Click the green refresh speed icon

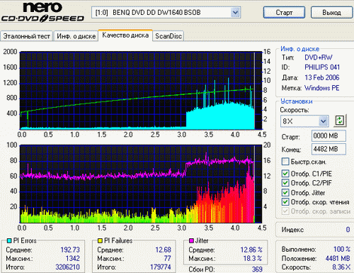pyautogui.click(x=340, y=121)
